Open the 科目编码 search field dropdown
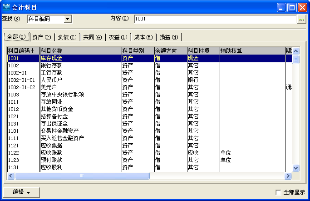The width and height of the screenshot is (310, 201). [x=68, y=19]
